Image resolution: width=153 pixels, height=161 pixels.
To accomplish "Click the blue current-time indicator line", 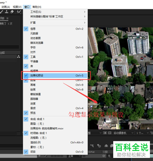I will click(x=132, y=159).
